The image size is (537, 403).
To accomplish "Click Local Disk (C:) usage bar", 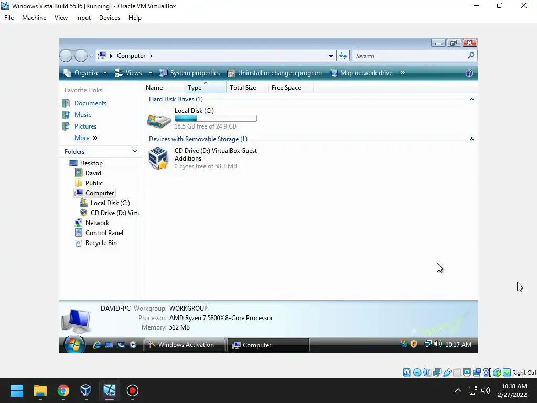I will [x=216, y=119].
